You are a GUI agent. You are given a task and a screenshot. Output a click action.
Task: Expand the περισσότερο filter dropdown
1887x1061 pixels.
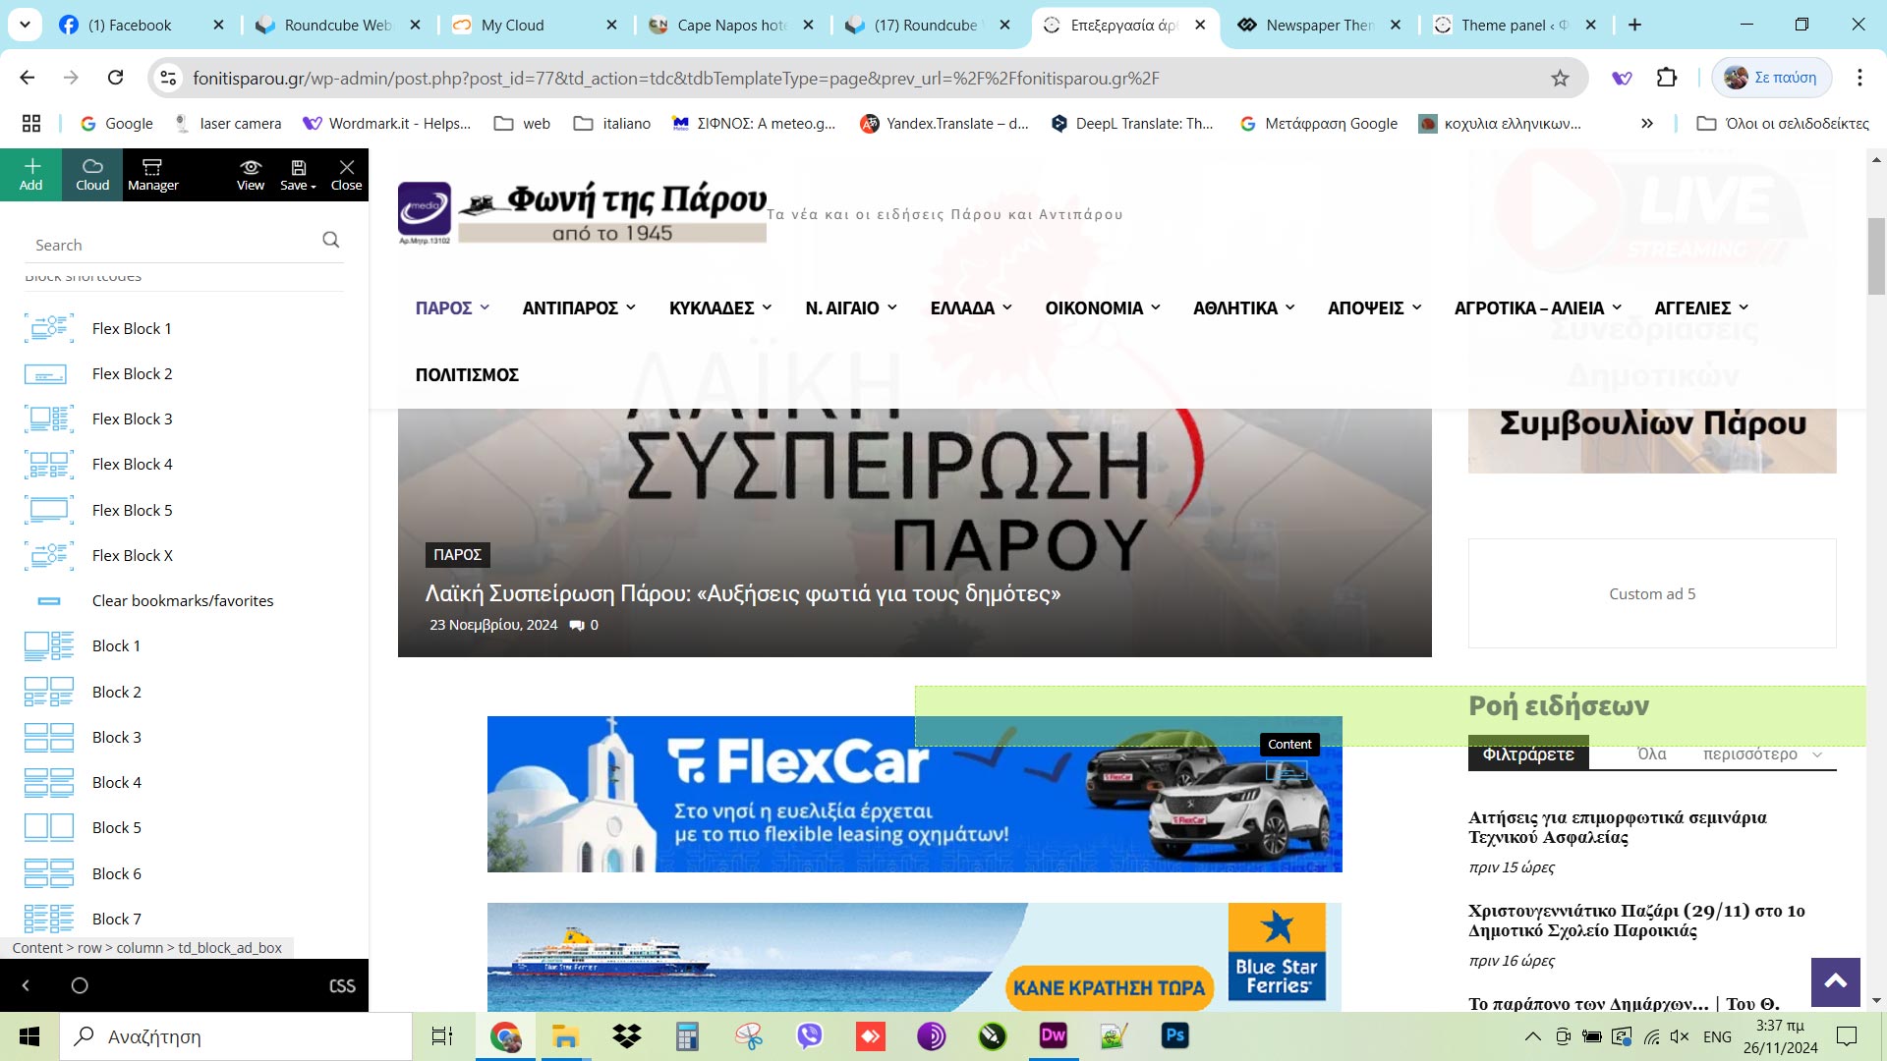point(1762,754)
